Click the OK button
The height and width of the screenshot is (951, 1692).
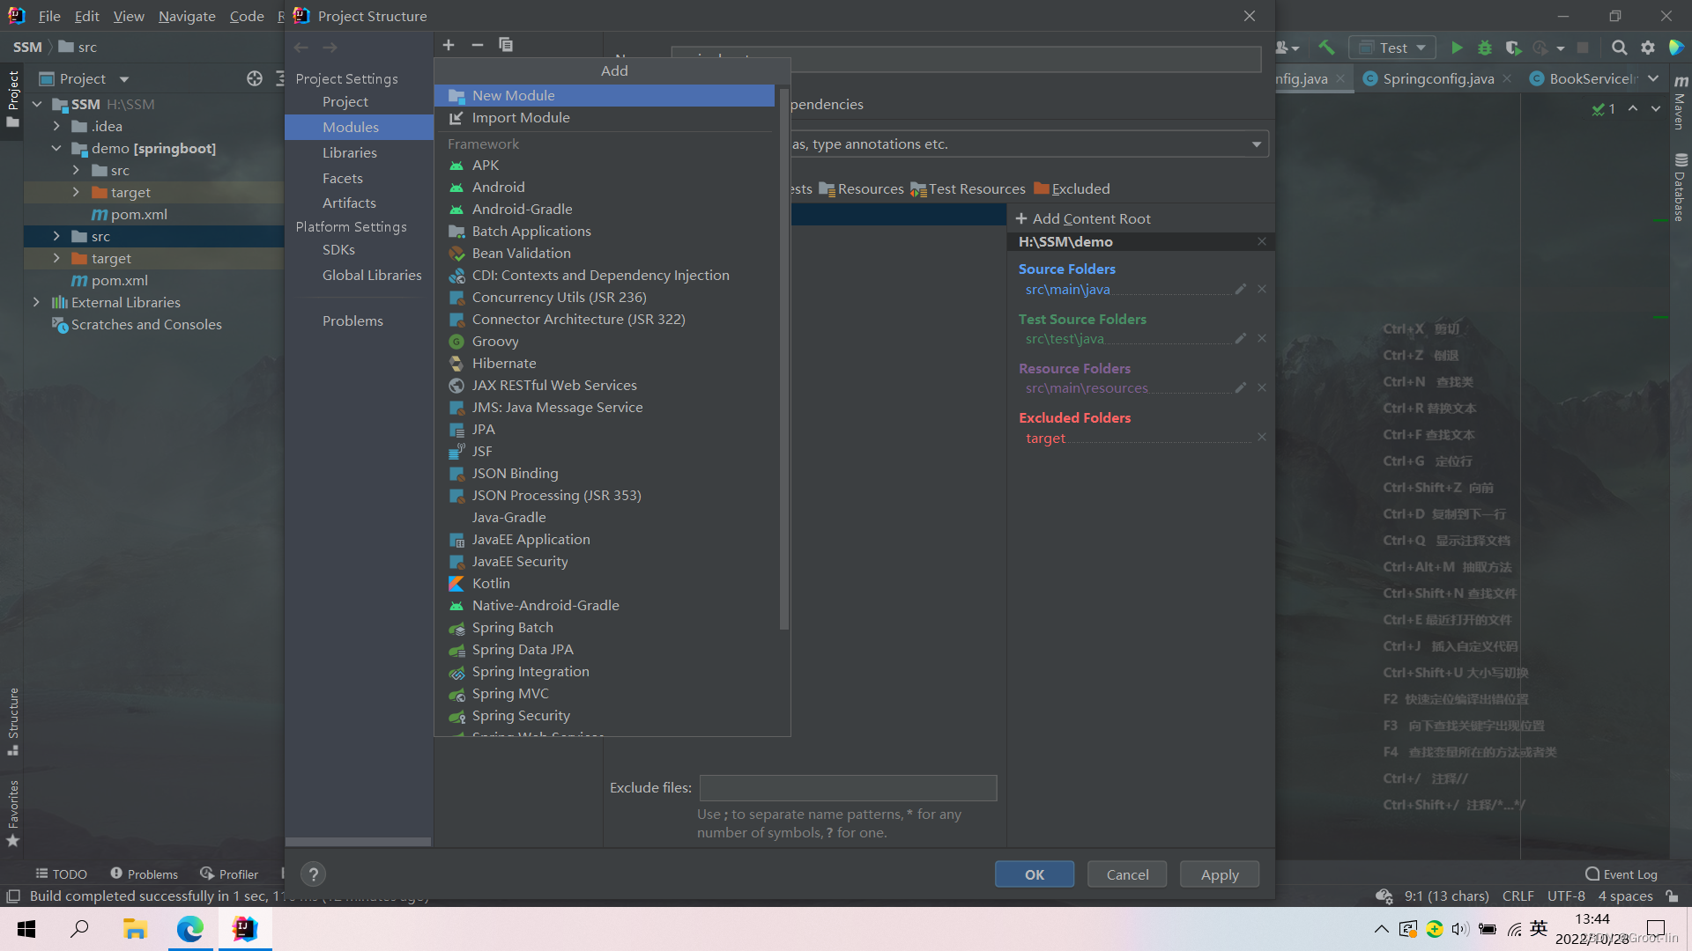pyautogui.click(x=1035, y=874)
